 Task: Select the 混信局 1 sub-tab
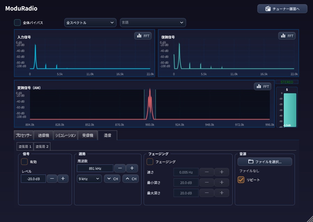click(x=25, y=146)
